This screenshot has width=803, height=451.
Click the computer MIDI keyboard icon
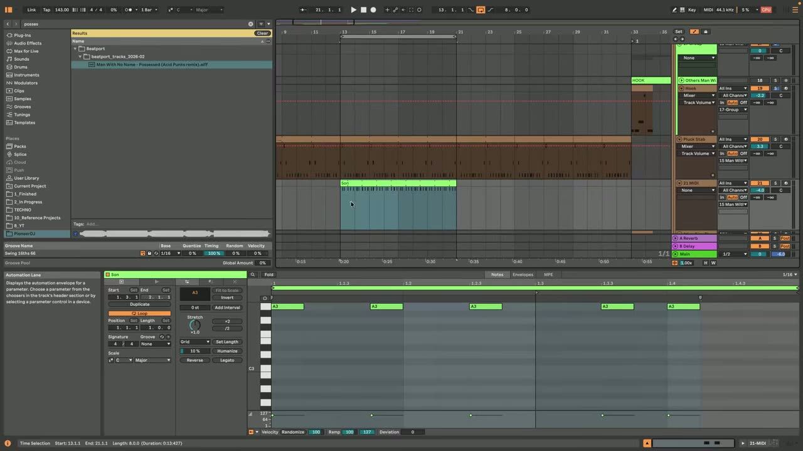pyautogui.click(x=683, y=10)
